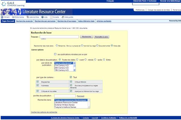Uncheck Sources principales et ouvrages checkbox
The width and height of the screenshot is (181, 120).
click(x=71, y=85)
